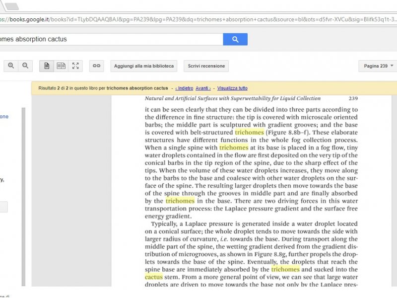Enter full screen reading mode
Screen dimensions: 397x298
coord(75,66)
